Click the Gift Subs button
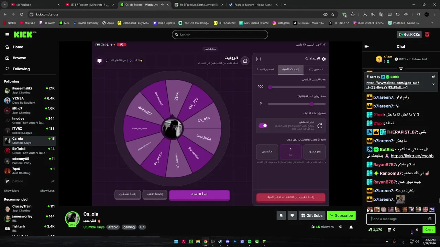440x247 pixels. pos(311,215)
